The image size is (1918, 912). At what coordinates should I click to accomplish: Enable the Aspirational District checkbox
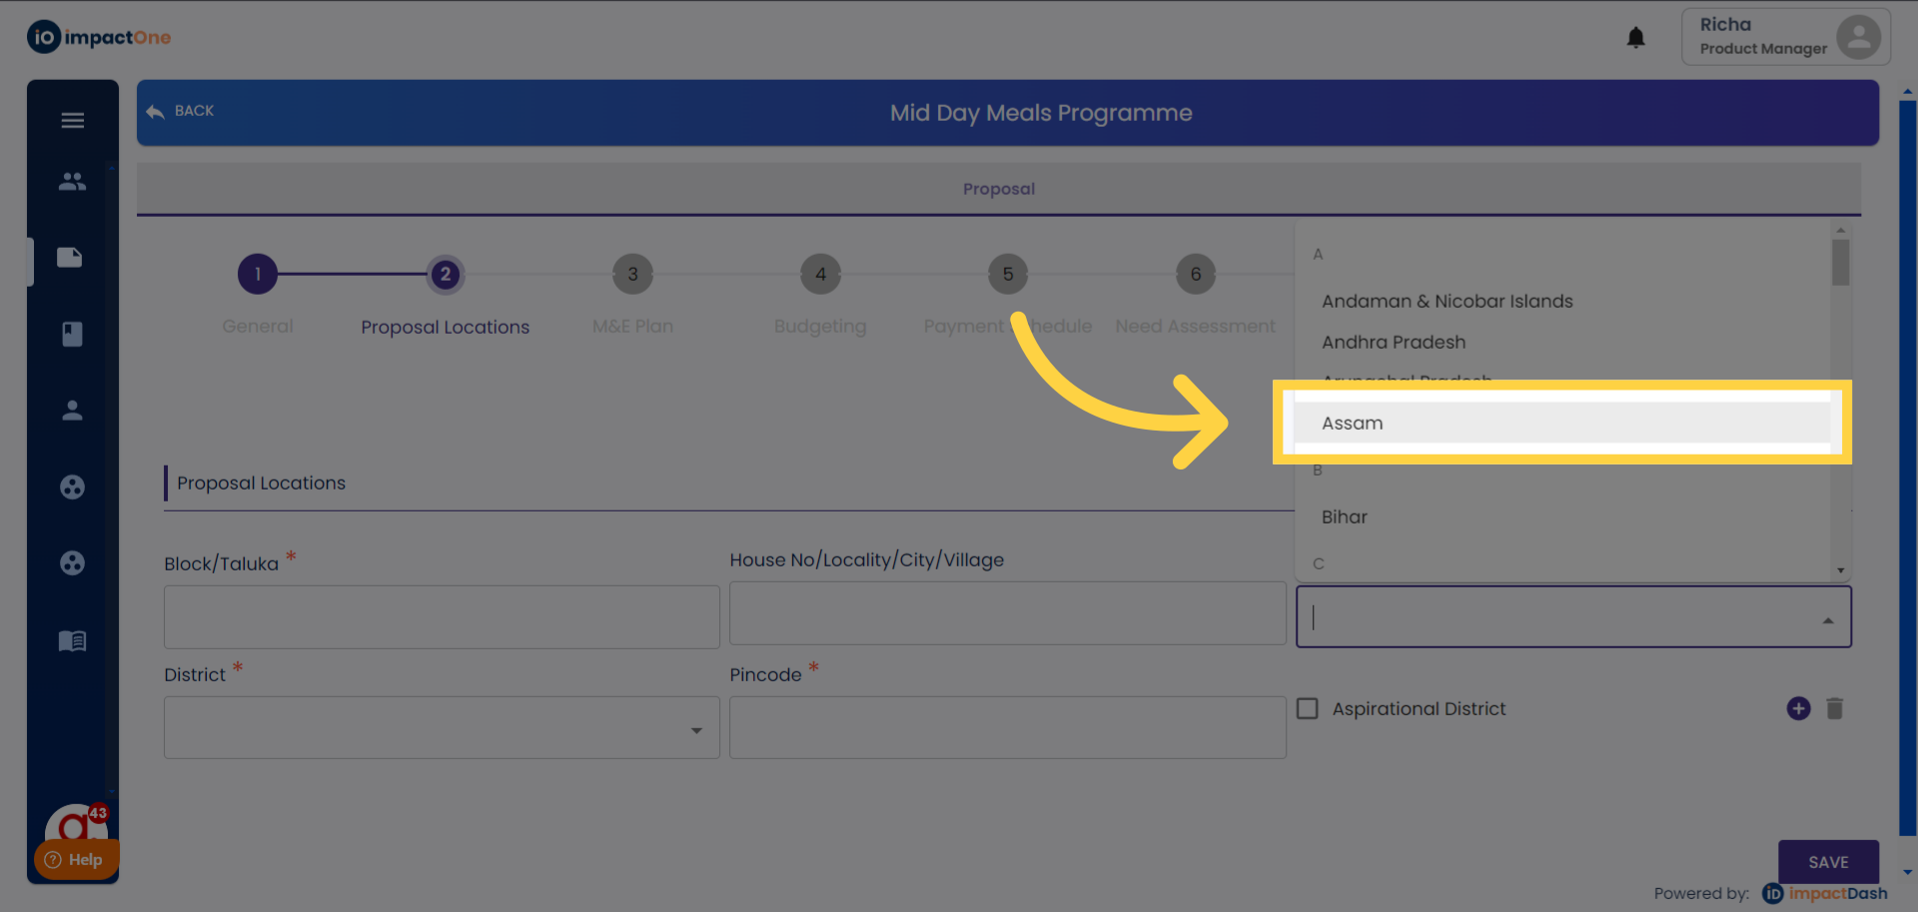[x=1308, y=708]
